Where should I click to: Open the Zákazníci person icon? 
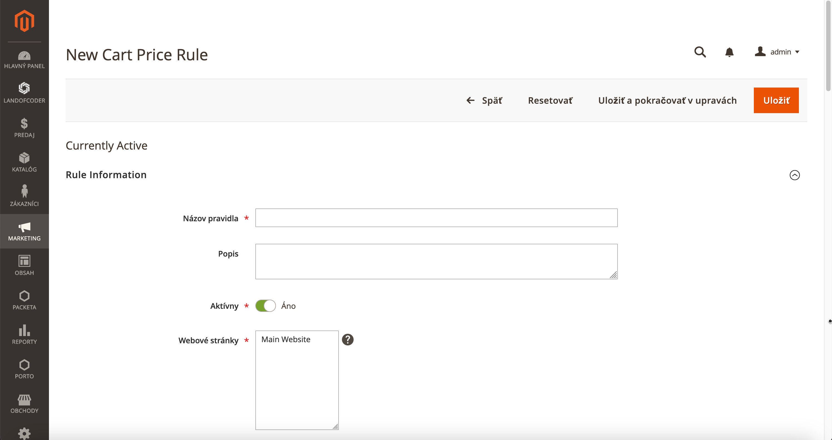coord(24,191)
